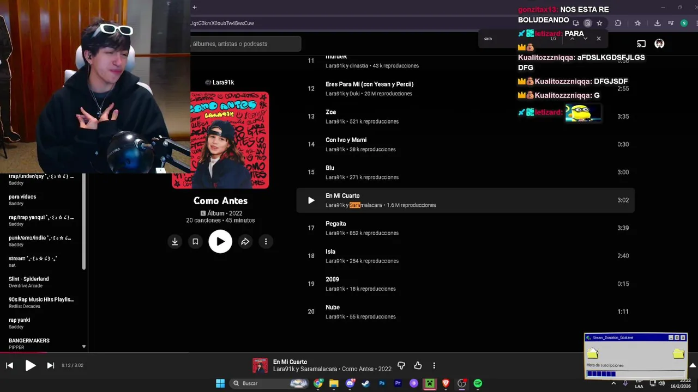Share the Como Antes album
This screenshot has height=392, width=698.
pos(245,242)
